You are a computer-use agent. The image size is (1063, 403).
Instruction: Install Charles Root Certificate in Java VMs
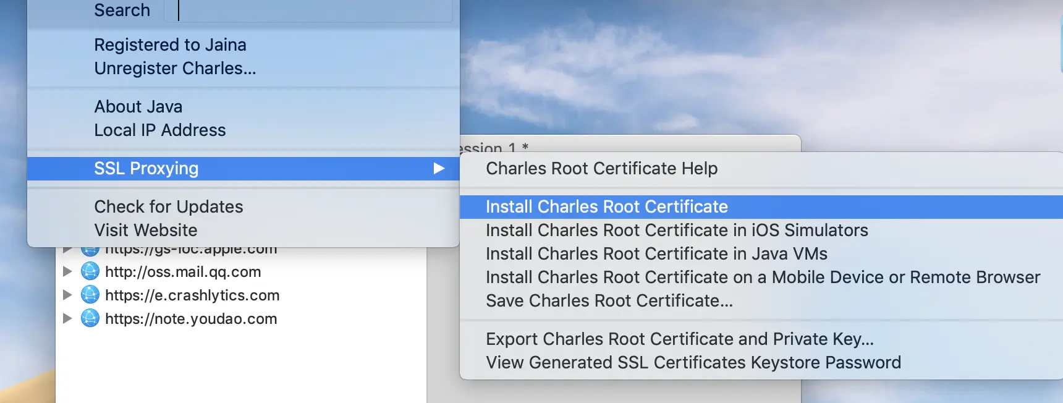(761, 253)
